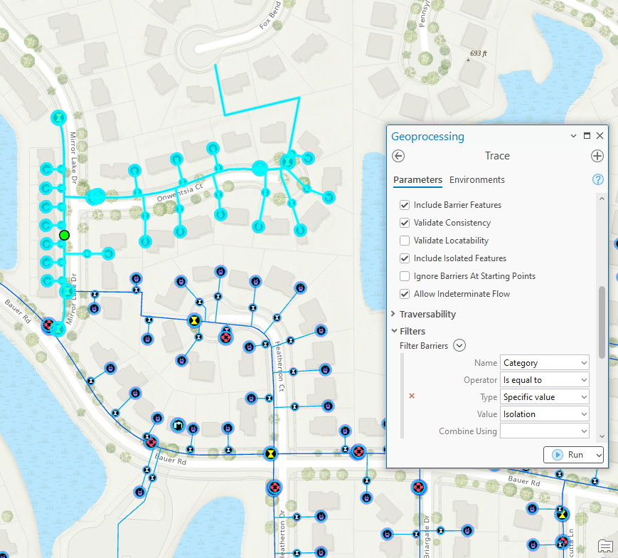
Task: Open the Trace tool help icon
Action: (598, 179)
